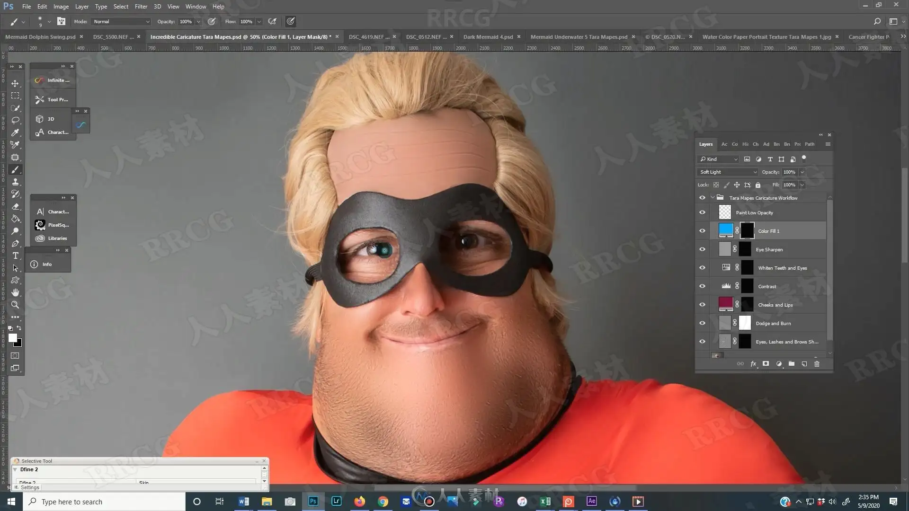Open the brush Mode dropdown
This screenshot has height=511, width=909.
click(x=121, y=21)
